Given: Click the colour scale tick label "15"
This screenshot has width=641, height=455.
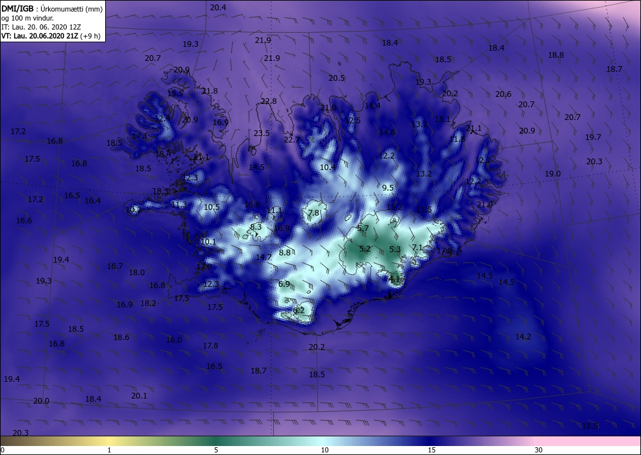Looking at the screenshot, I should [x=431, y=450].
